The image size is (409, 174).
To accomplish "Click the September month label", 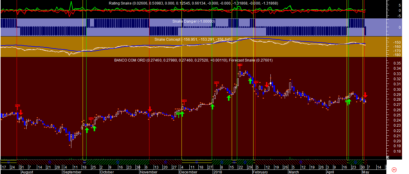I will (72, 172).
